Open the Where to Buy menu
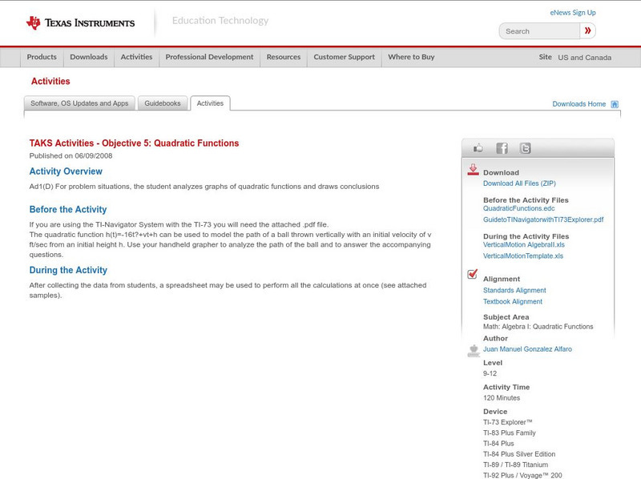Image resolution: width=641 pixels, height=479 pixels. [411, 57]
